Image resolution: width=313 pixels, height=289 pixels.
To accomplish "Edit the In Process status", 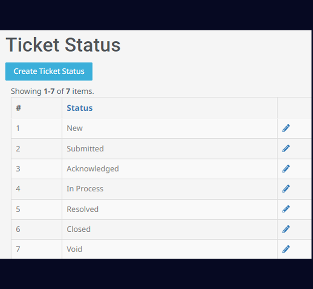I will point(286,189).
